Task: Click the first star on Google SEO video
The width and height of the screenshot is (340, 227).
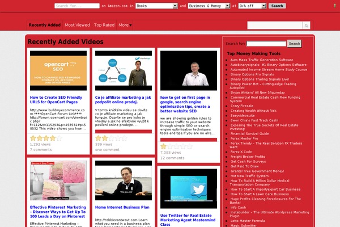Action: [x=163, y=146]
